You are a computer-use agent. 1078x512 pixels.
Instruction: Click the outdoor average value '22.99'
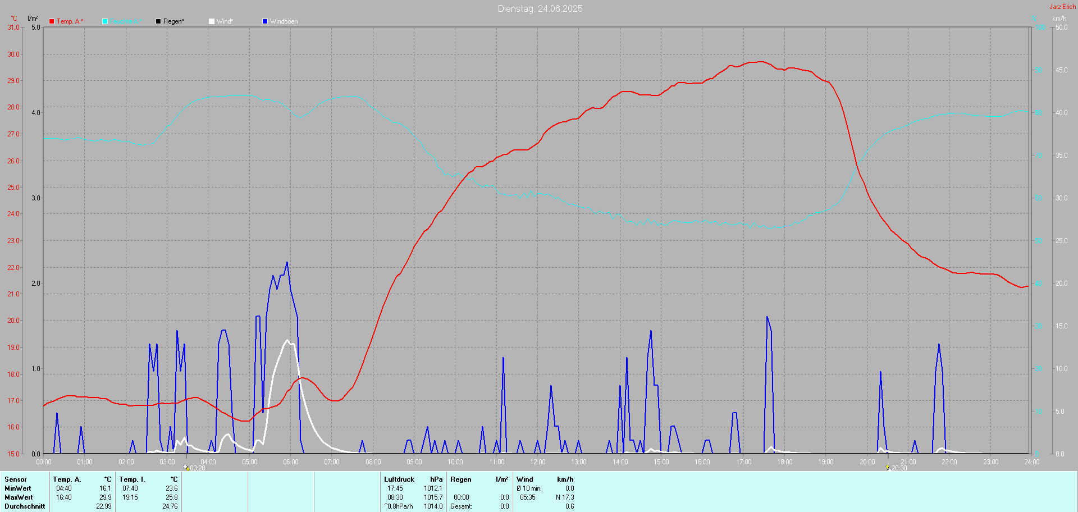pyautogui.click(x=104, y=506)
